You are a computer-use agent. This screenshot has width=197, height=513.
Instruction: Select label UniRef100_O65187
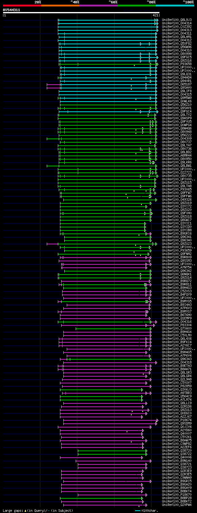click(177, 84)
